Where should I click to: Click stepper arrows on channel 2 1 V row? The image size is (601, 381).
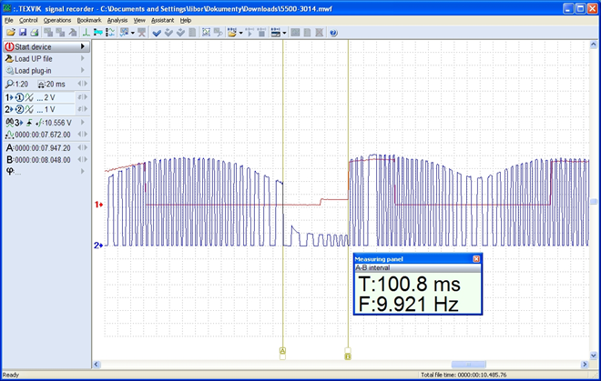click(82, 109)
